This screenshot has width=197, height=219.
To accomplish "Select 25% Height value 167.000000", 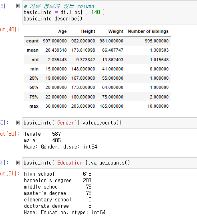I will pyautogui.click(x=83, y=78).
